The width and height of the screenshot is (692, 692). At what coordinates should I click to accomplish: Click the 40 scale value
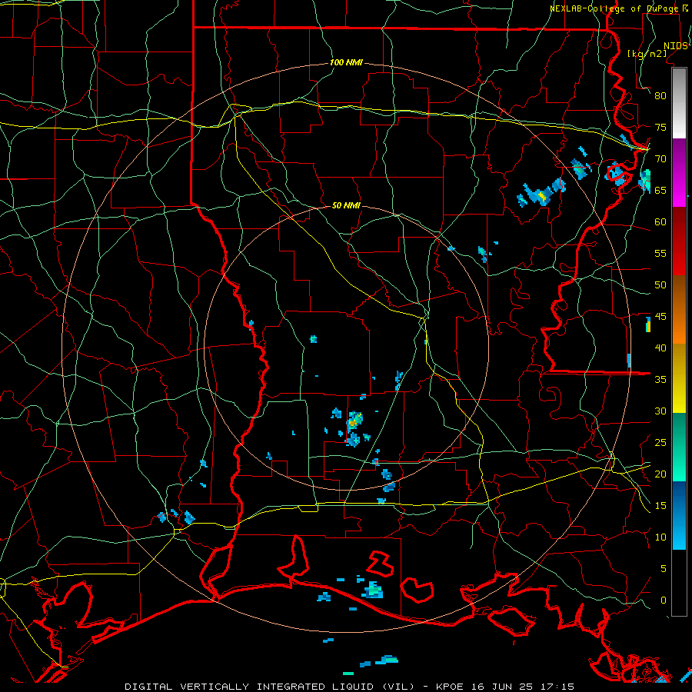(x=660, y=348)
